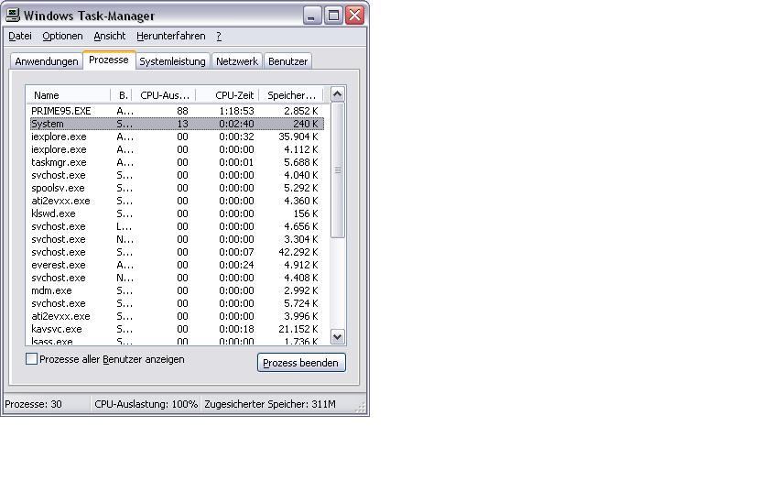Viewport: 769px width, 481px height.
Task: Select ati2evxx.exe using 4.360 K
Action: point(177,201)
